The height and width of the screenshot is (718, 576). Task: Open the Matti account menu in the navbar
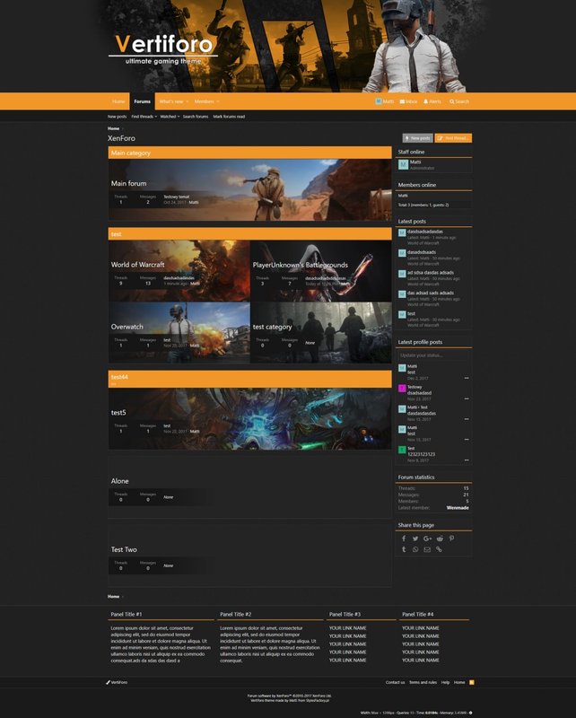tap(385, 101)
